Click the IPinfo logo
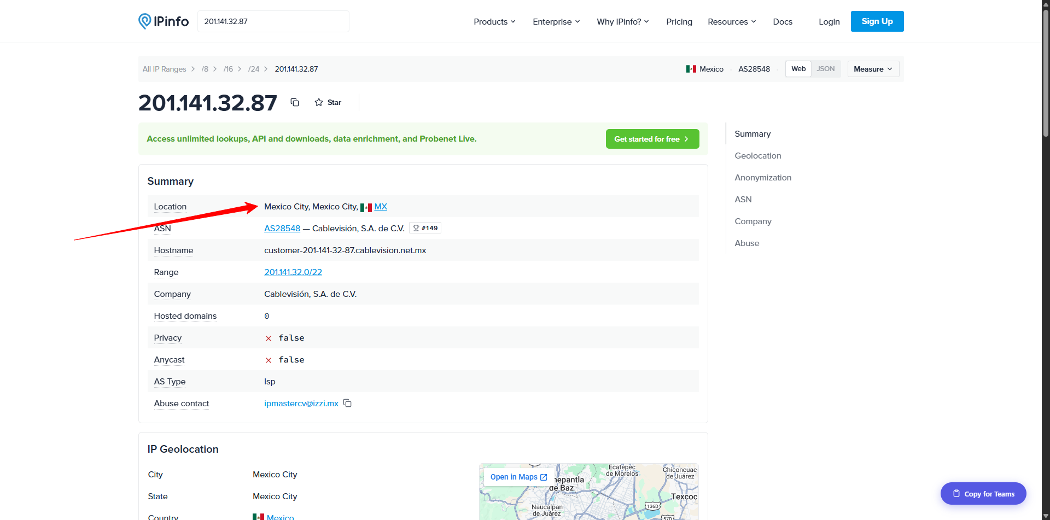 click(x=164, y=21)
